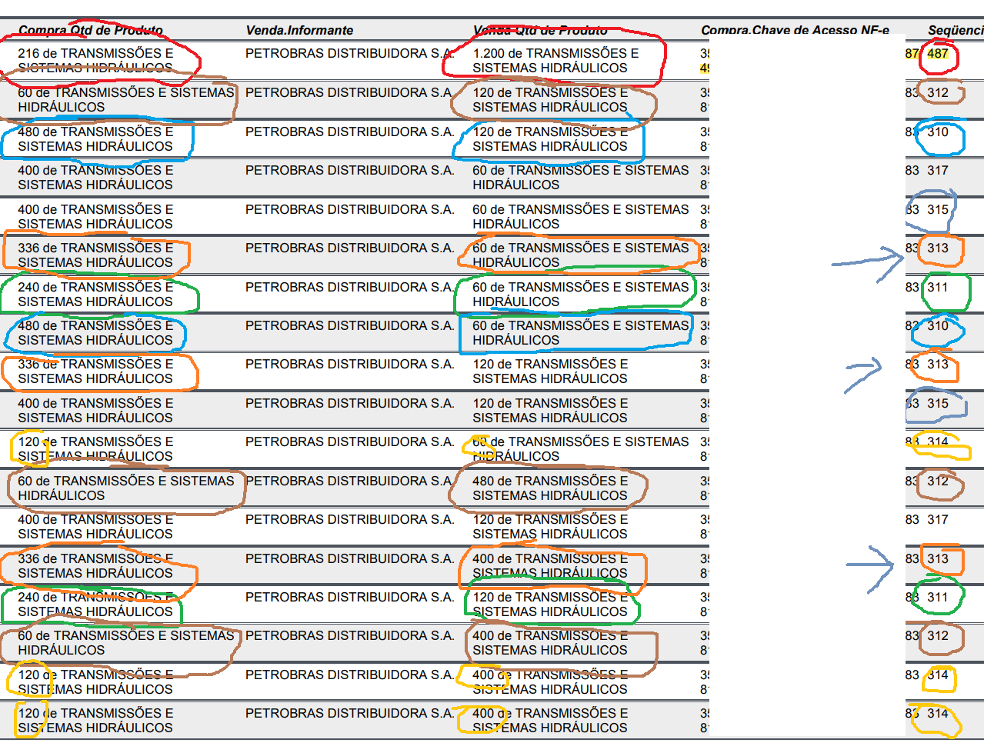Select Compra 336 cell in the Venda 120 row

click(x=95, y=371)
